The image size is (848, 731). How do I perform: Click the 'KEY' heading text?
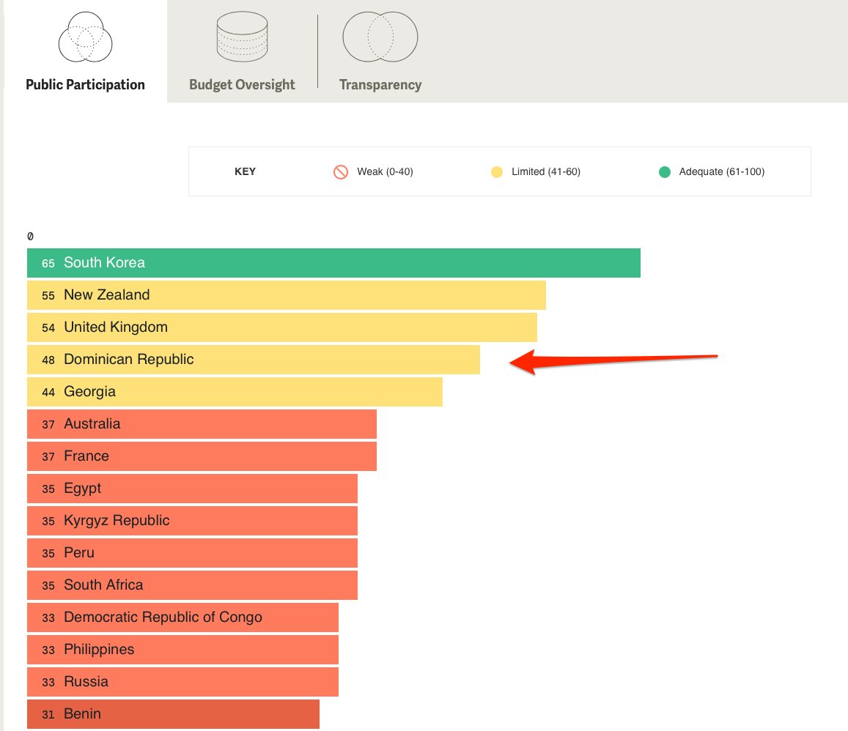pos(245,172)
